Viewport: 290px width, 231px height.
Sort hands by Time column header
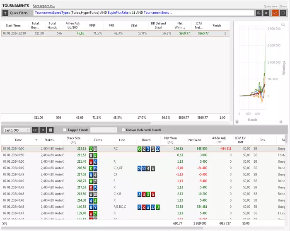coord(18,140)
